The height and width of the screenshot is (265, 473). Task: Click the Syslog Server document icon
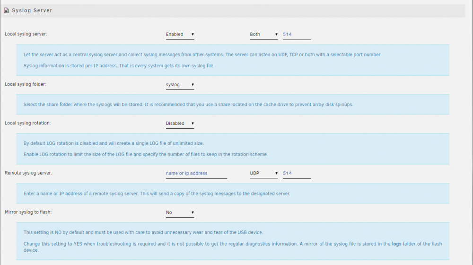(x=6, y=10)
